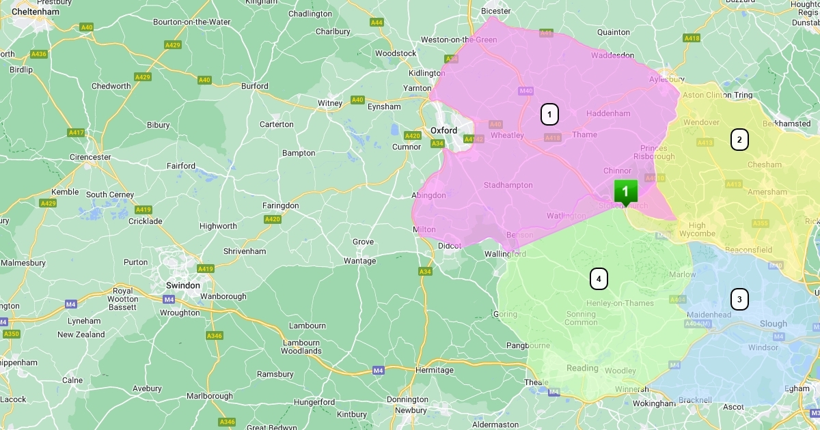Click the yellow shaded area at Chesham
The width and height of the screenshot is (820, 430).
point(764,164)
